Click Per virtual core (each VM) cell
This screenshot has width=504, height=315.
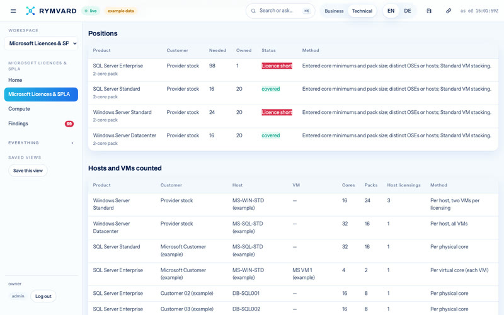[x=459, y=270]
